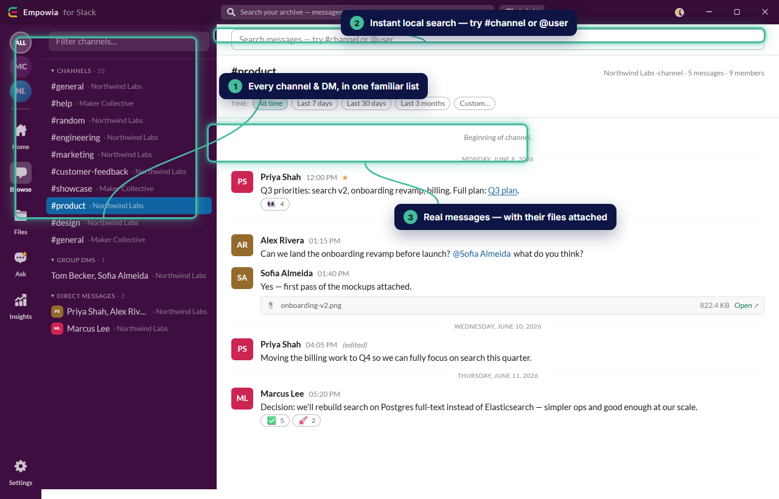This screenshot has width=779, height=499.
Task: Click the Alex Rivera sender name
Action: [282, 240]
